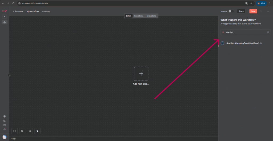Open the three-dot workflow options menu
Screen dimensions: 273x141
[268, 11]
